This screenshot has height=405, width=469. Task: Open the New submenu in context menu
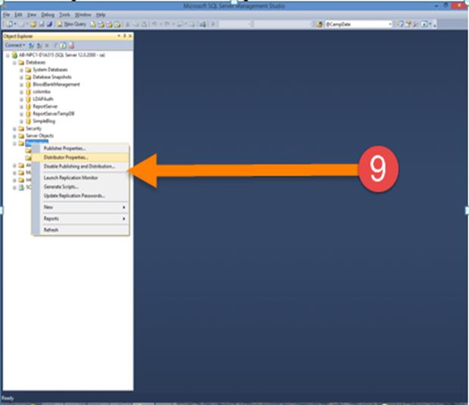coord(80,207)
